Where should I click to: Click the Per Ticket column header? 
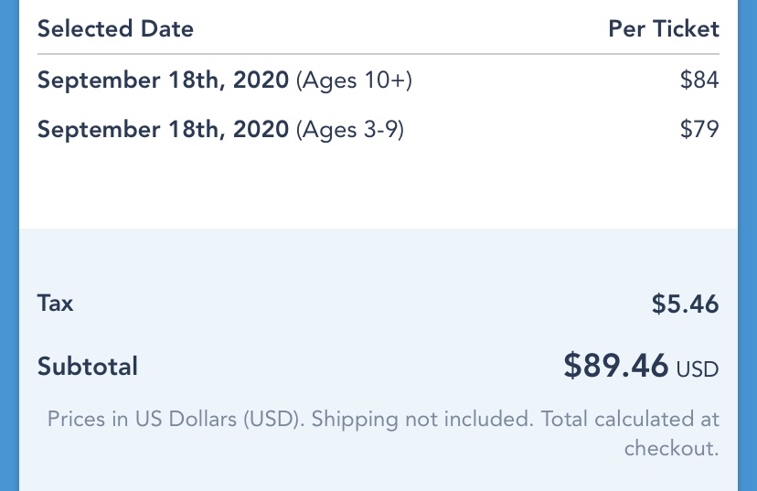[664, 28]
